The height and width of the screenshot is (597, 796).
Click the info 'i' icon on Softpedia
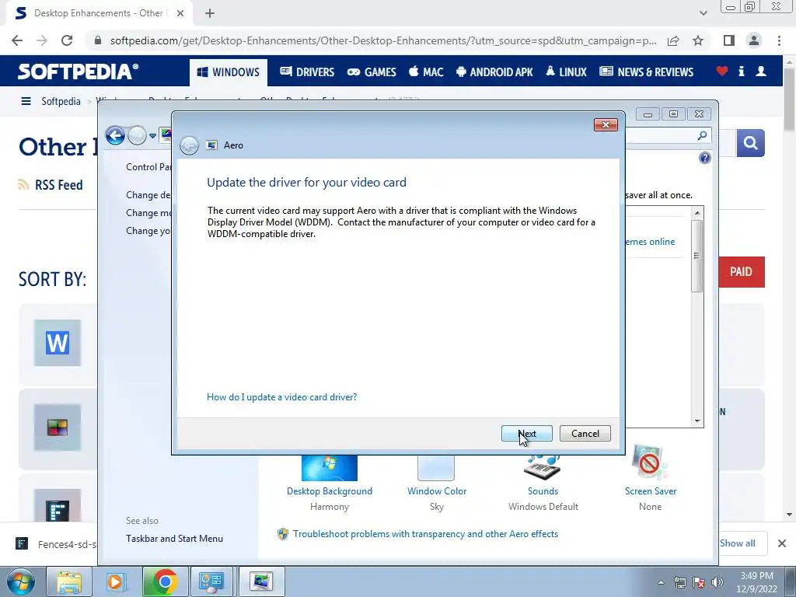click(741, 71)
